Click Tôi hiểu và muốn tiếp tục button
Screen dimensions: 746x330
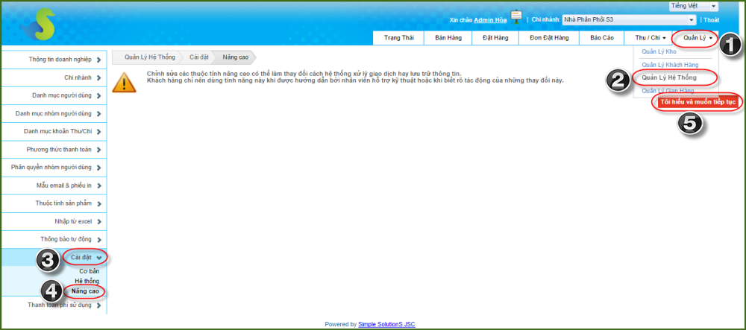click(698, 102)
